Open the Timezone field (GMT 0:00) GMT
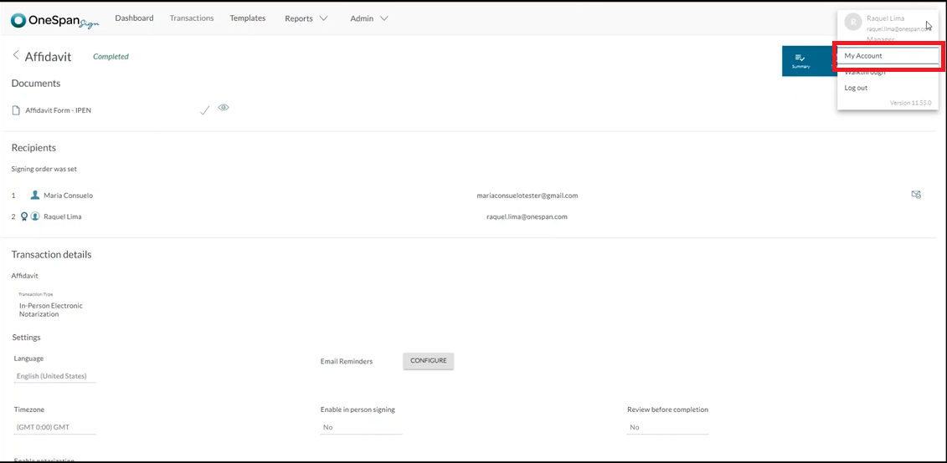 (54, 427)
